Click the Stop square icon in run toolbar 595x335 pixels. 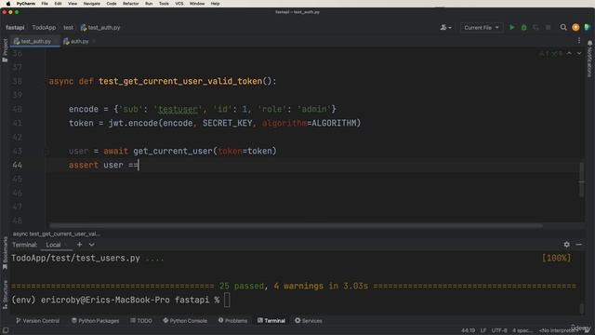[x=548, y=27]
